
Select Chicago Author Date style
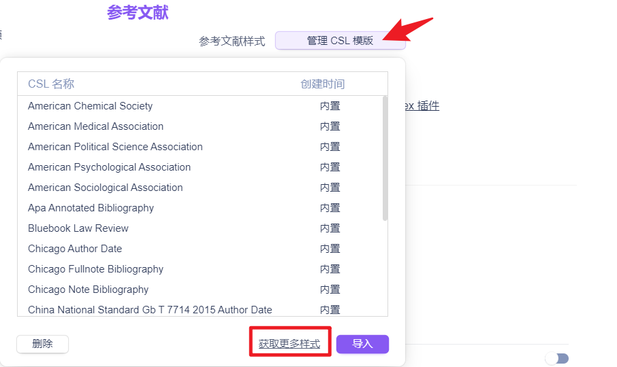click(x=202, y=249)
